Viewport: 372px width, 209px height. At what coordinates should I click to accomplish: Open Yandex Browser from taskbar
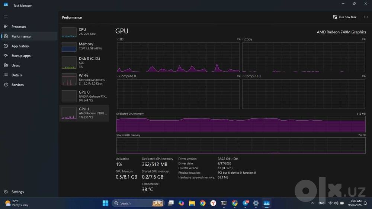[x=213, y=203]
